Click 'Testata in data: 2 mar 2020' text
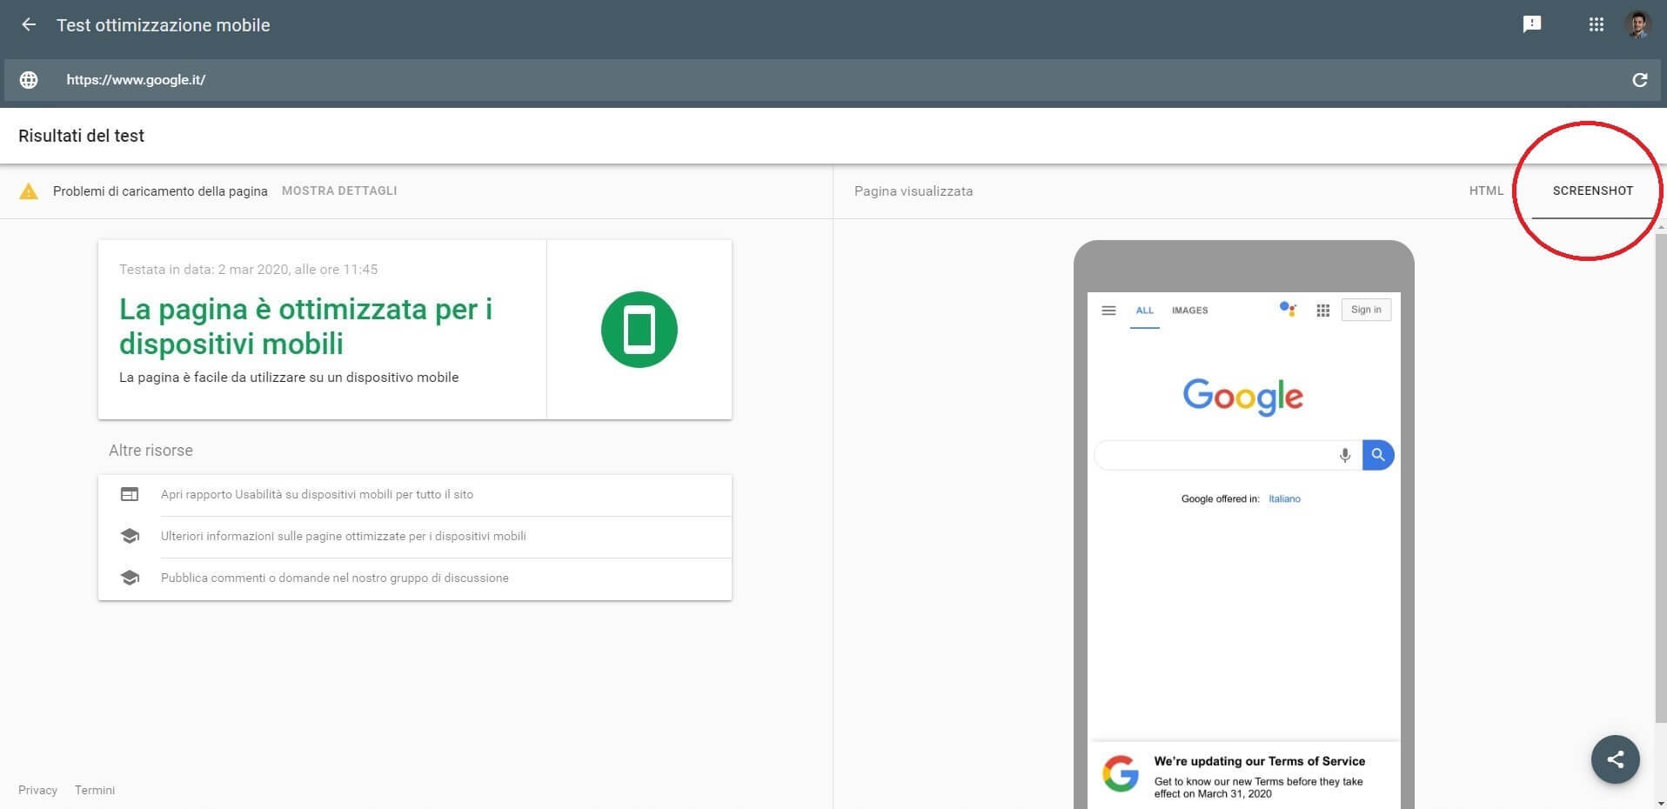1667x809 pixels. [249, 270]
